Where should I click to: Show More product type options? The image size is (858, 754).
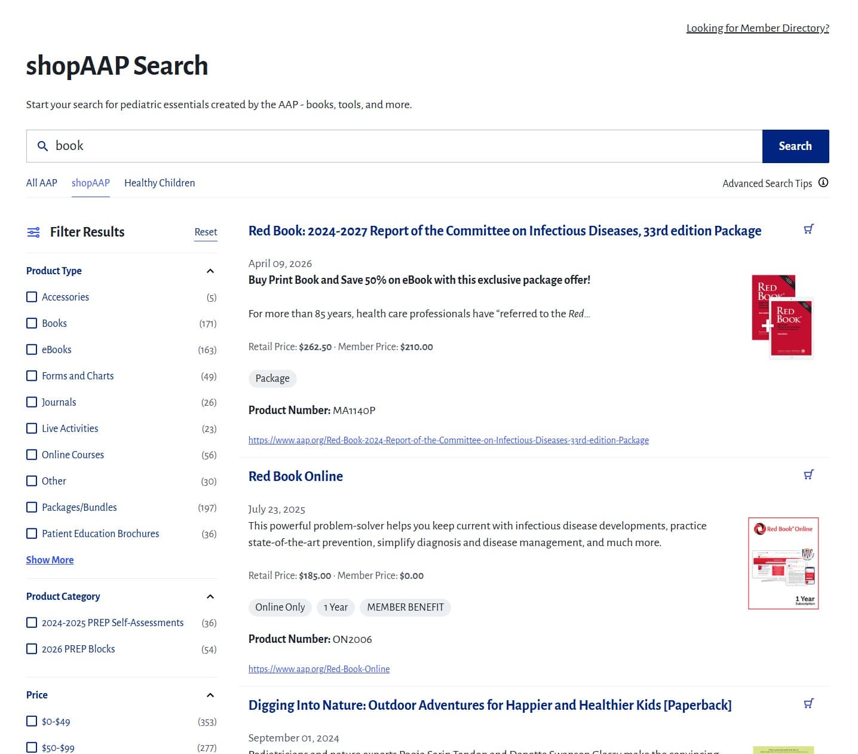point(50,560)
